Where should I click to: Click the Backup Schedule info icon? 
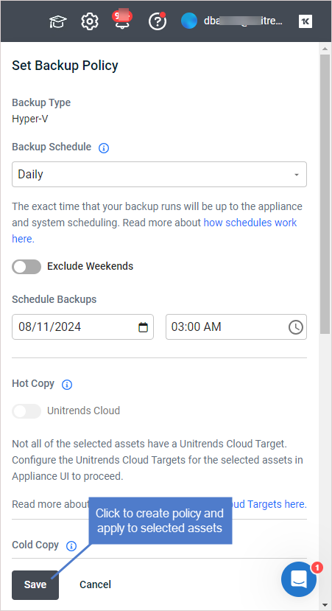click(104, 148)
